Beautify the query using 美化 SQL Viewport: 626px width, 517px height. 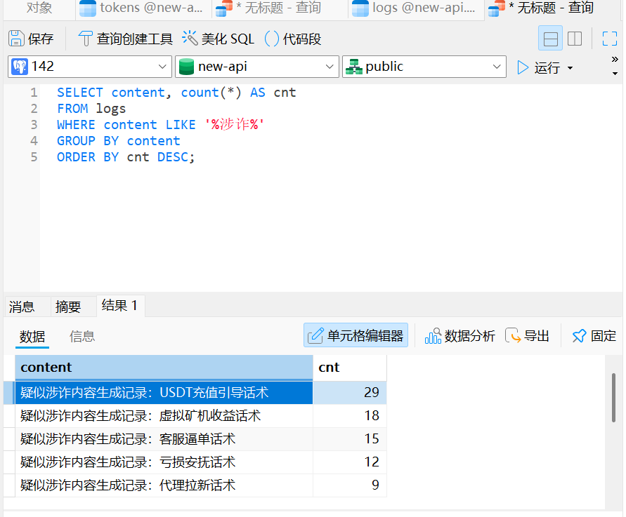pyautogui.click(x=218, y=39)
